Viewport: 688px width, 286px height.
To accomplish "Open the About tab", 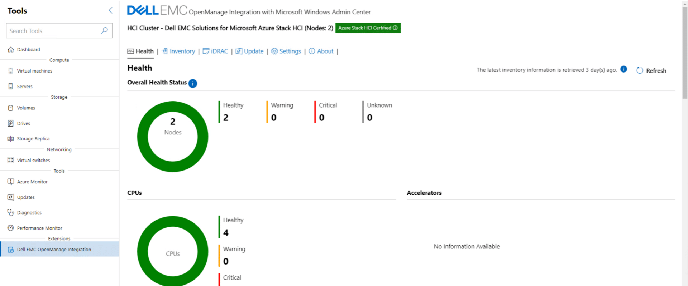I will [x=321, y=51].
